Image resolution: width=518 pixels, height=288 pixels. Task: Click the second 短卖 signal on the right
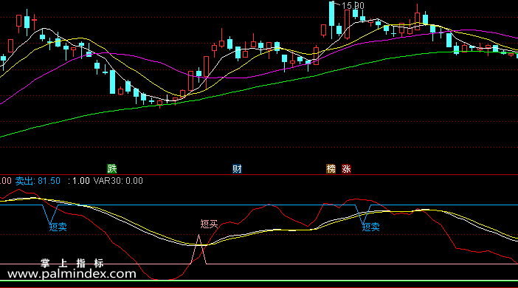[370, 227]
